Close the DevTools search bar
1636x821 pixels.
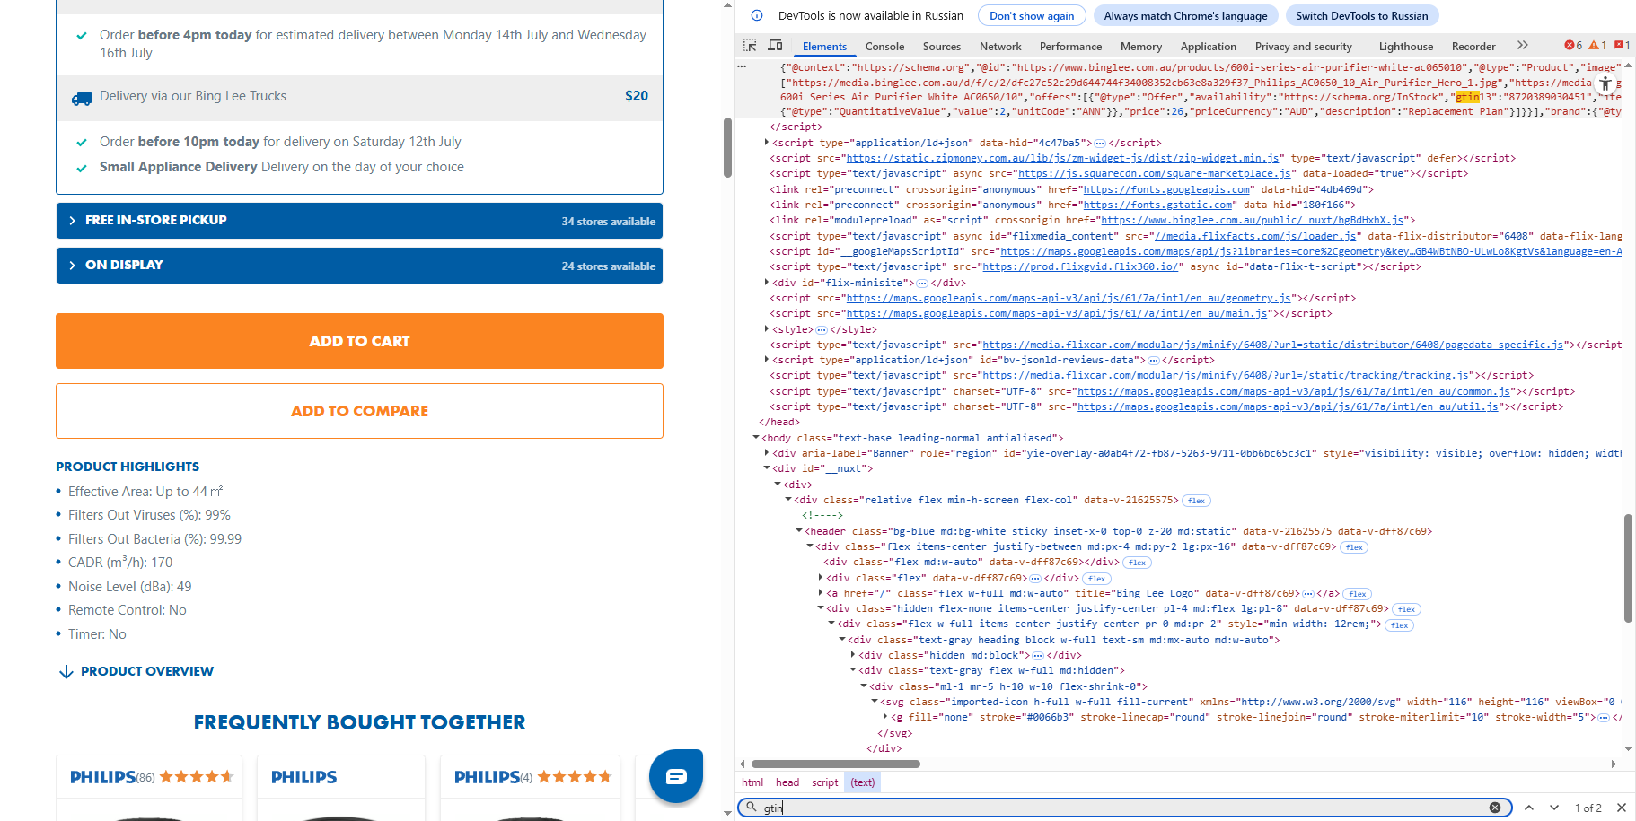[x=1622, y=808]
